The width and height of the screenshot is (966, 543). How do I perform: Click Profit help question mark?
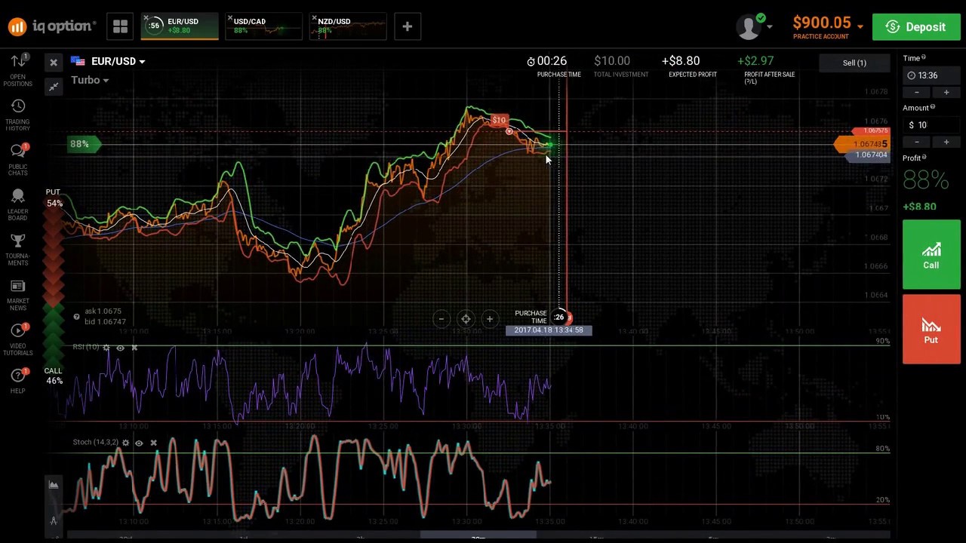click(924, 158)
